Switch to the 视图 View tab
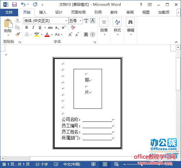This screenshot has height=168, width=181. pos(146,12)
